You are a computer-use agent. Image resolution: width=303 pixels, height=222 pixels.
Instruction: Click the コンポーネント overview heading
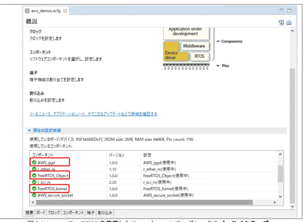pos(40,52)
